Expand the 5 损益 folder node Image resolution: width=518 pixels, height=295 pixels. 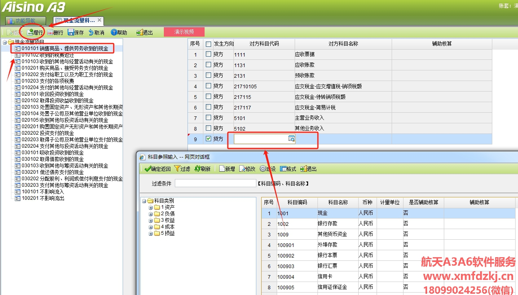(x=151, y=234)
